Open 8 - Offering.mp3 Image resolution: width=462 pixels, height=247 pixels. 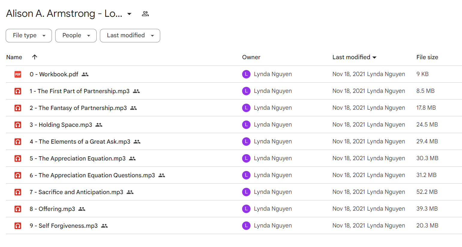52,209
